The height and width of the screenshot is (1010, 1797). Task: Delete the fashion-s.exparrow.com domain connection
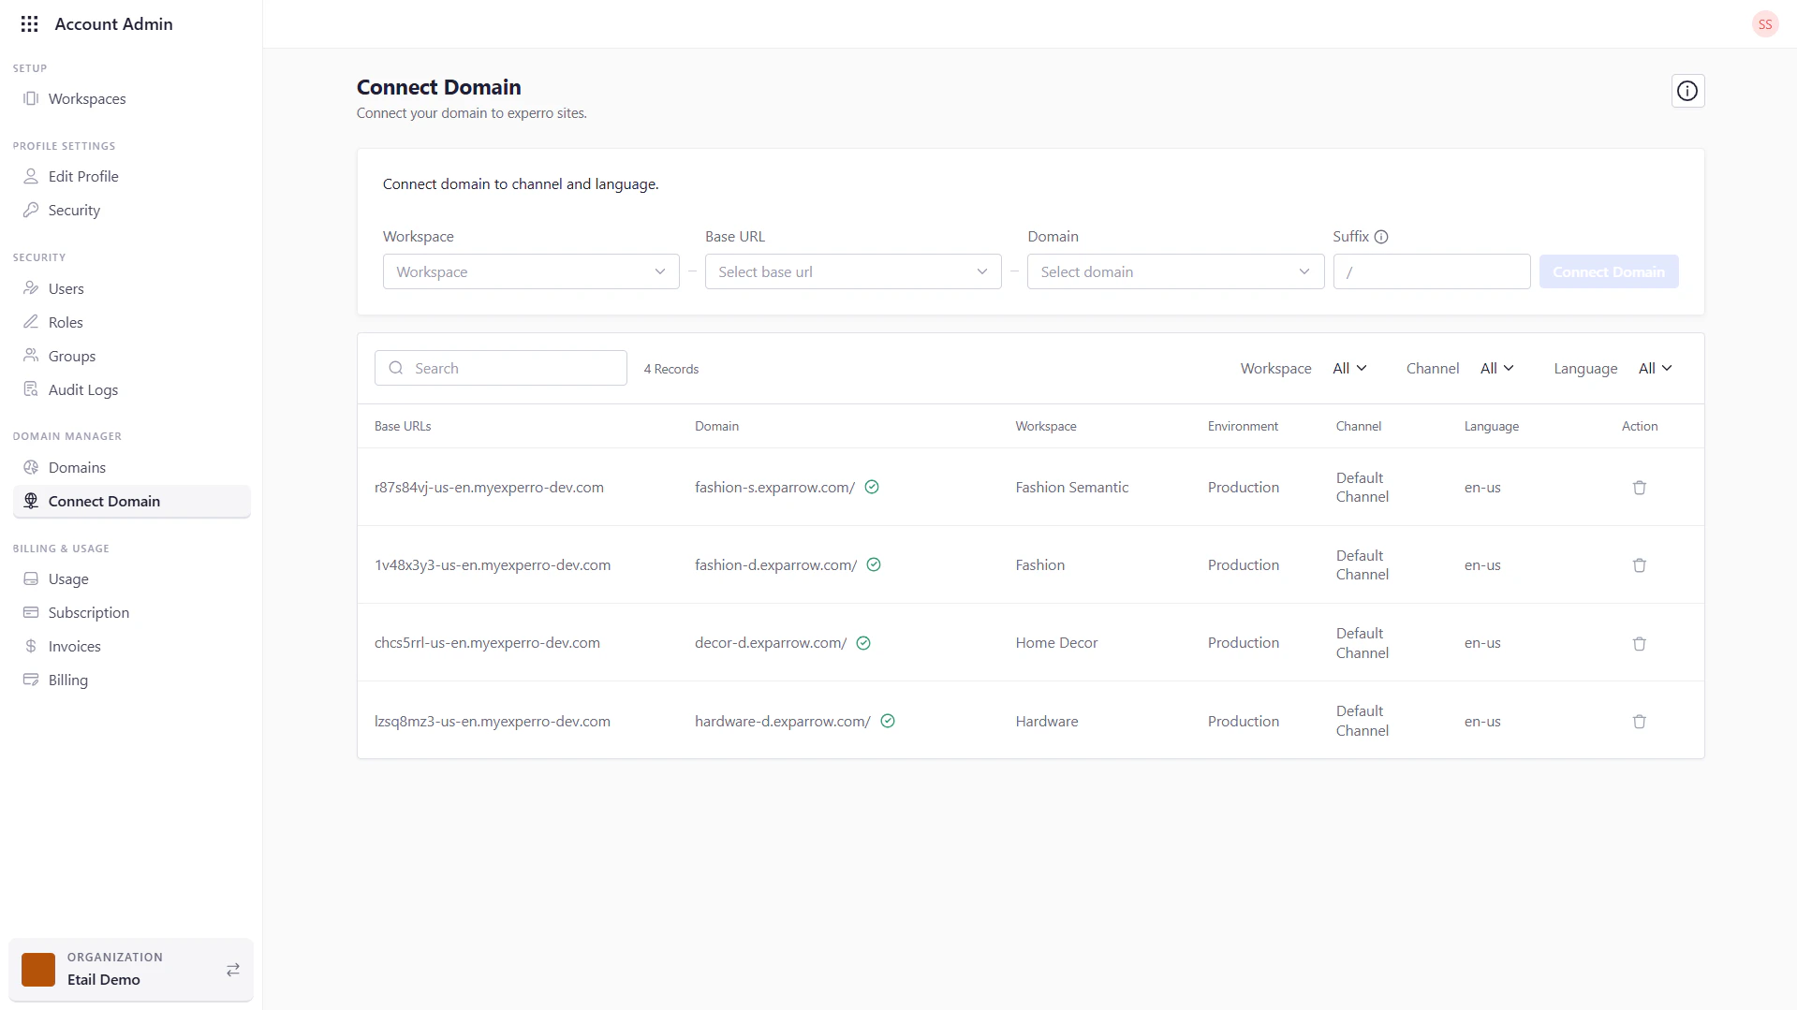(1639, 488)
